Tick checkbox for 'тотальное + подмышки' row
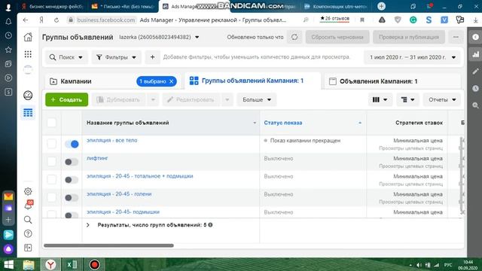 pyautogui.click(x=52, y=179)
